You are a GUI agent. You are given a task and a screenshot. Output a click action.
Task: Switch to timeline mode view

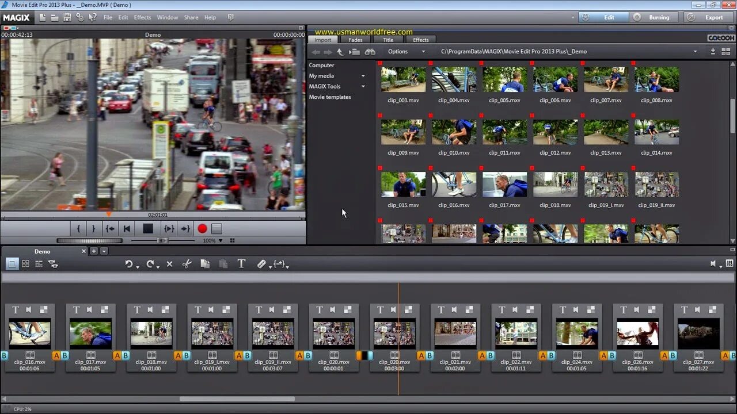39,263
